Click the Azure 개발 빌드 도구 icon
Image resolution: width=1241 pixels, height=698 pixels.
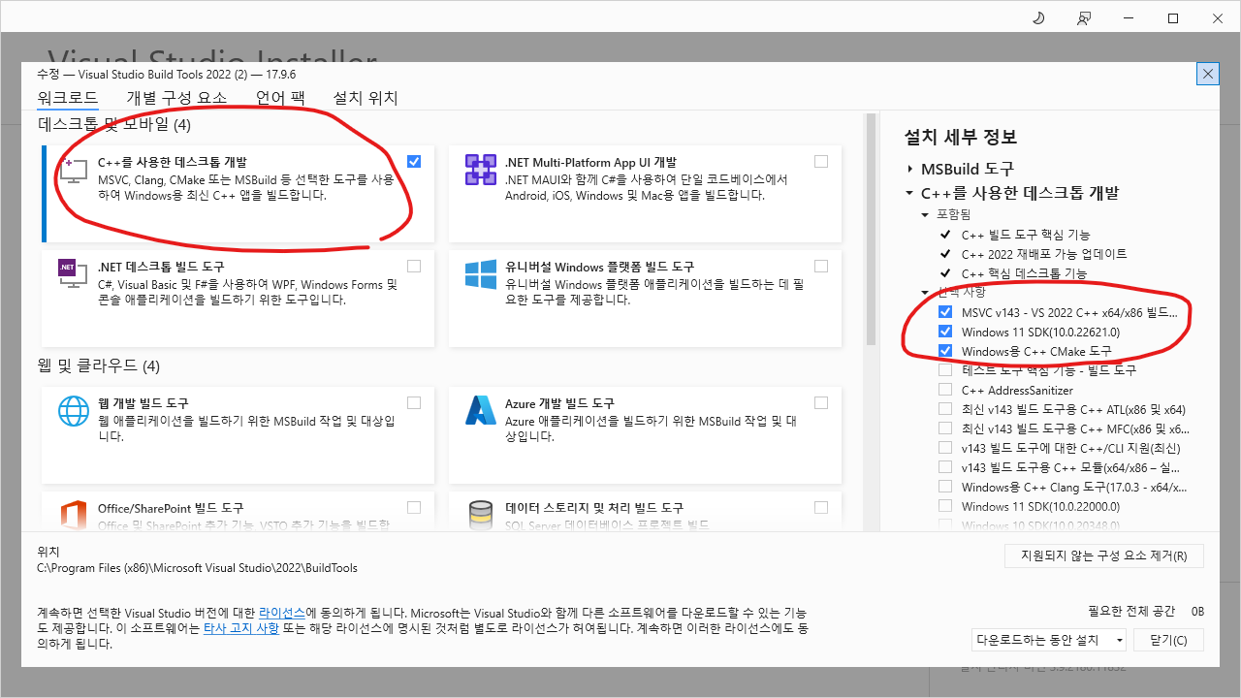tap(481, 410)
